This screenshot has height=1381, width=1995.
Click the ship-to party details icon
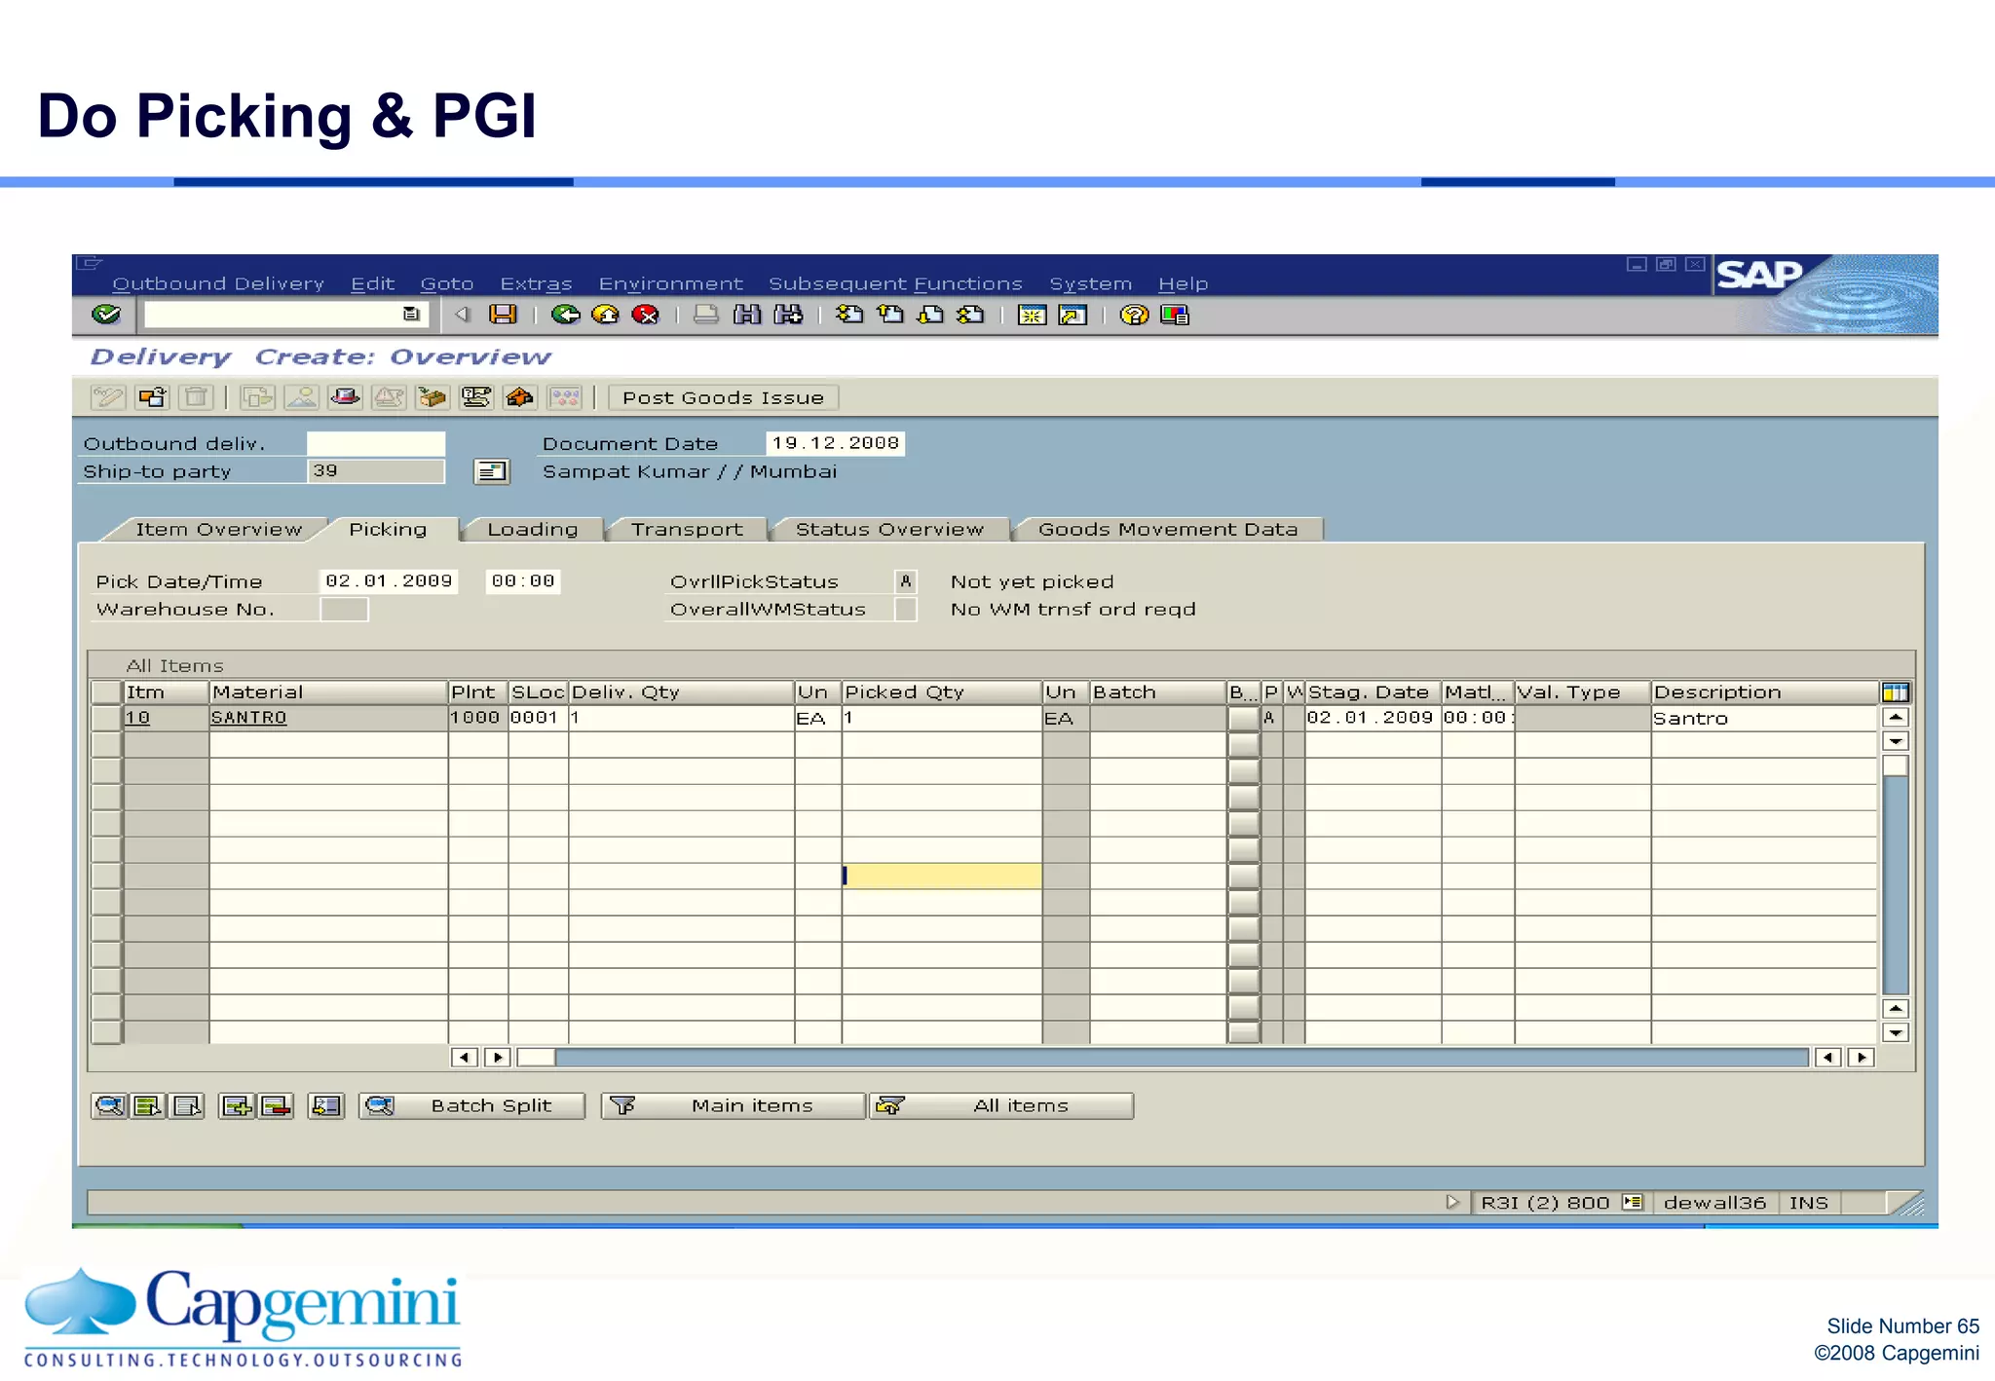[x=492, y=471]
